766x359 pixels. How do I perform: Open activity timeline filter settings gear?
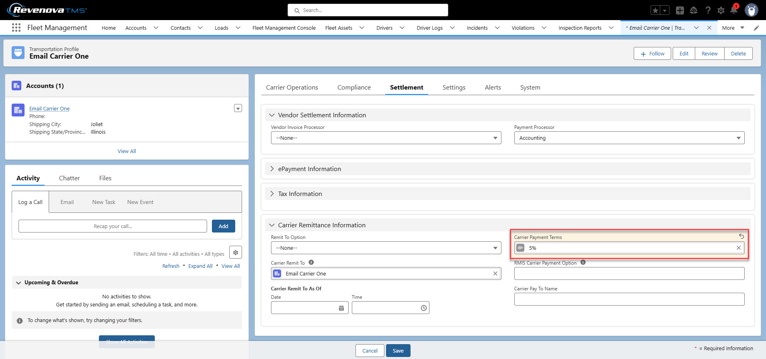coord(236,253)
